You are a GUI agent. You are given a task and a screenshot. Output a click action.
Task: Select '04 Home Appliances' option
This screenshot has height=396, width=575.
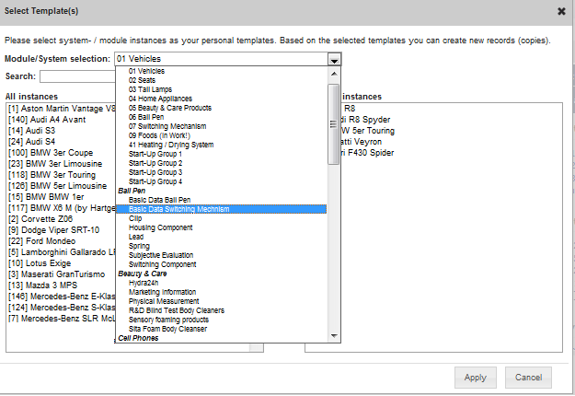160,99
